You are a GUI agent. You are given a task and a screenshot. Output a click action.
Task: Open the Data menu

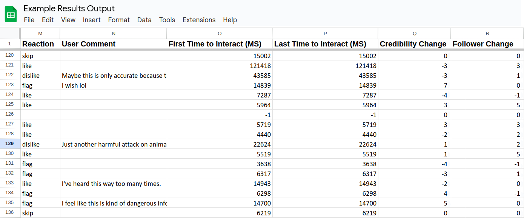click(x=144, y=20)
